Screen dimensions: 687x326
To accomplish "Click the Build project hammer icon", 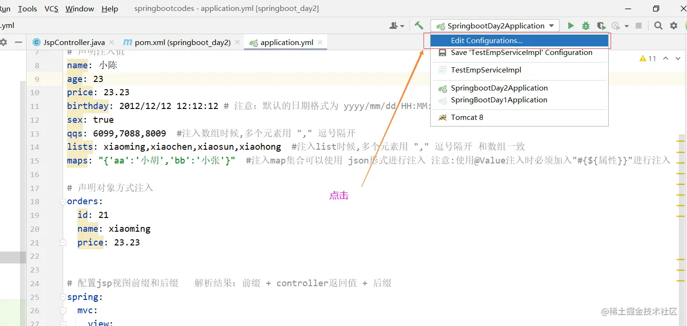I will (419, 26).
